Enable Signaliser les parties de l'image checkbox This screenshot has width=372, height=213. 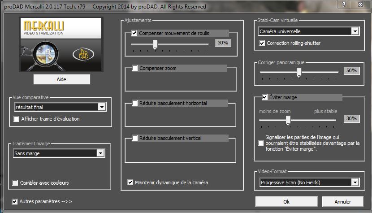[x=260, y=143]
